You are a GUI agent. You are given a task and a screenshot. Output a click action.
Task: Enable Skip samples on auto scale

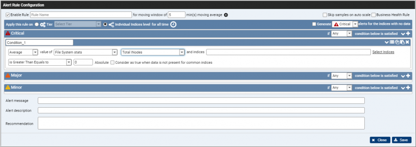coord(325,15)
